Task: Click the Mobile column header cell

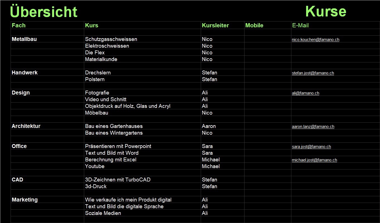Action: [254, 25]
